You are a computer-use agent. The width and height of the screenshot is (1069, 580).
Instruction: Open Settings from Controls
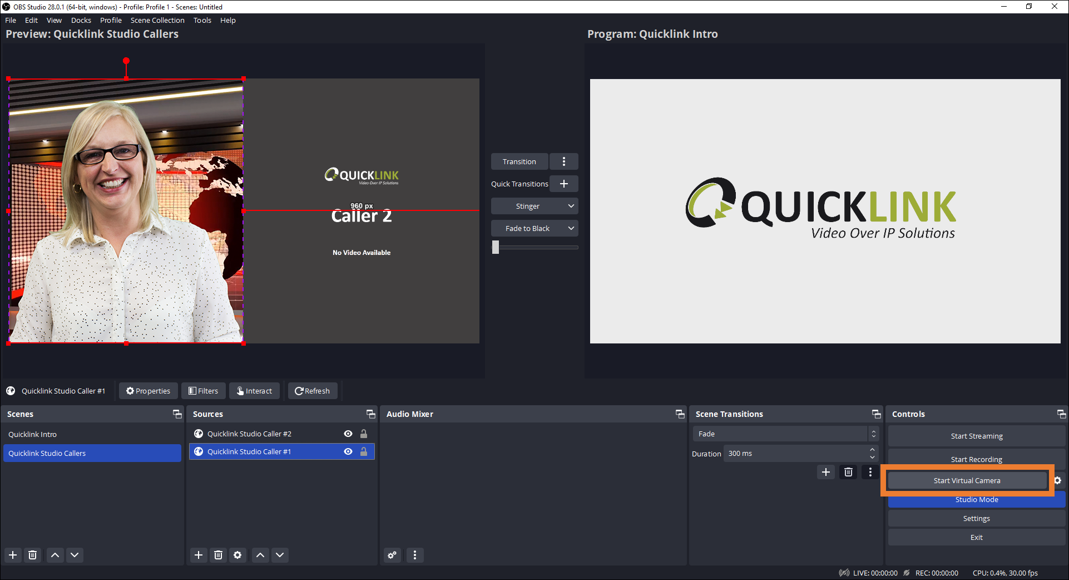[977, 518]
